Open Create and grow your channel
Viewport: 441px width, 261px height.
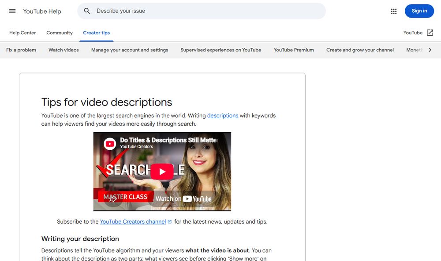(360, 50)
